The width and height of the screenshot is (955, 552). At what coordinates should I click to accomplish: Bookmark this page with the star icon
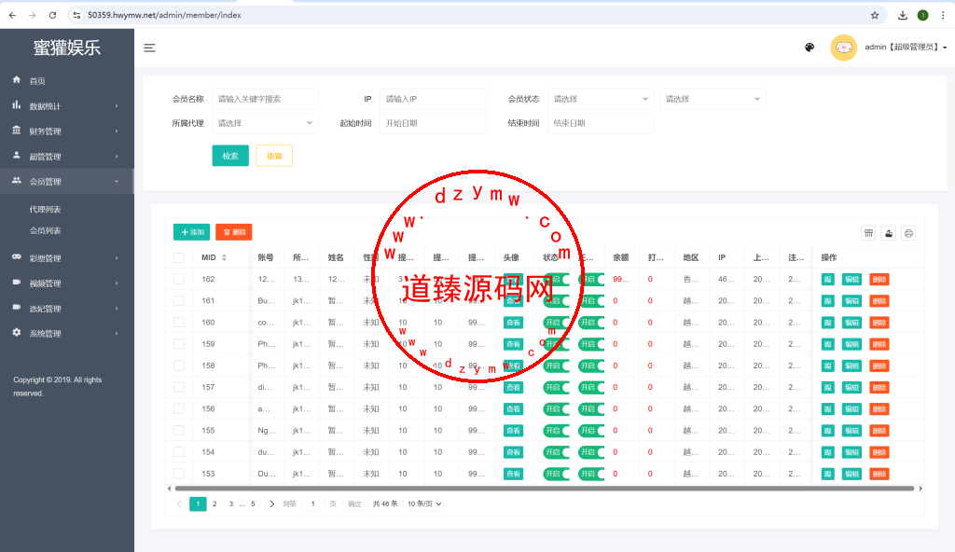[875, 15]
